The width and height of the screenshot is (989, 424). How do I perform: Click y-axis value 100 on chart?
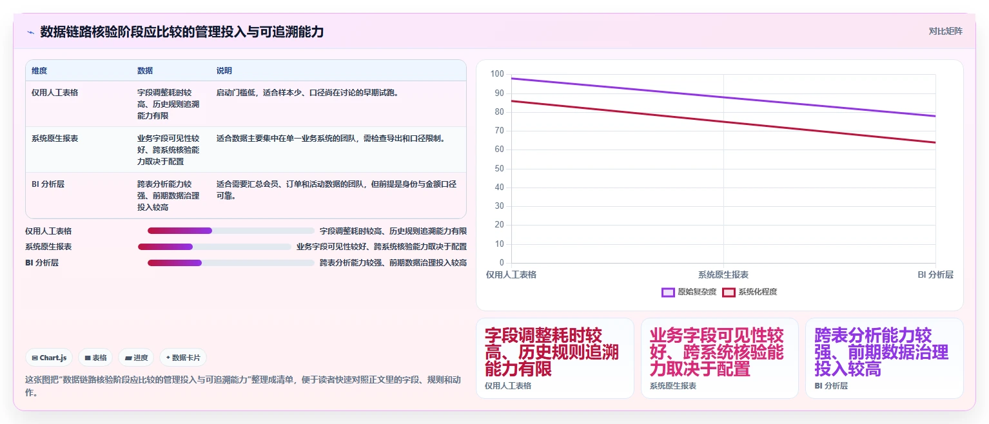pyautogui.click(x=497, y=74)
